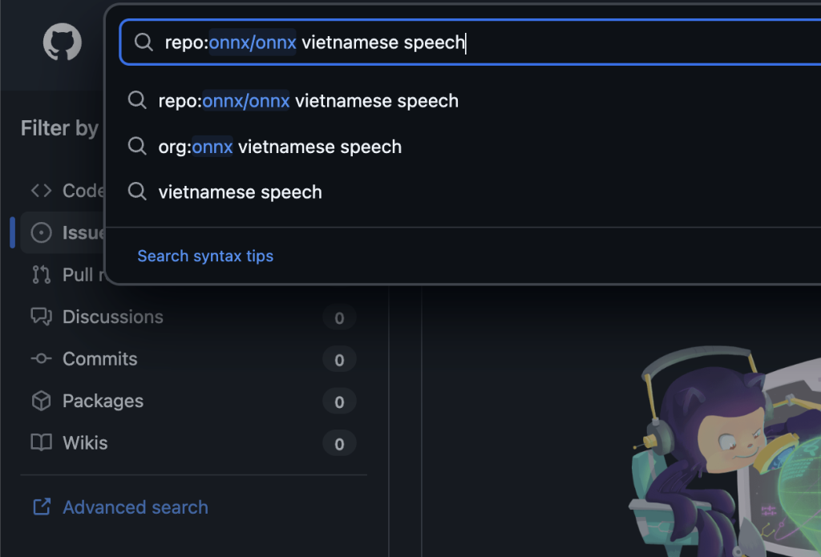Click the magnifier icon in search field

144,42
